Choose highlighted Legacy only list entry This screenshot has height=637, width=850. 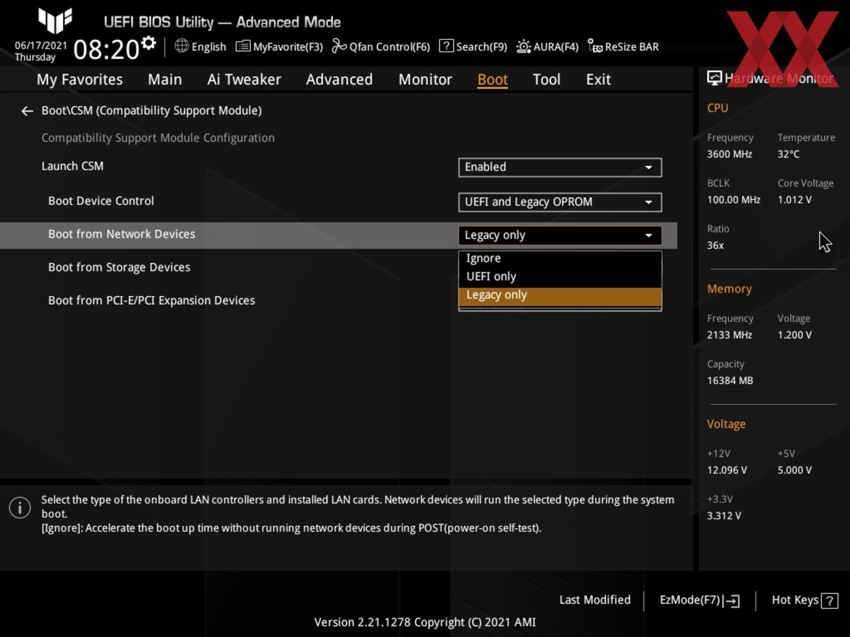(x=560, y=296)
